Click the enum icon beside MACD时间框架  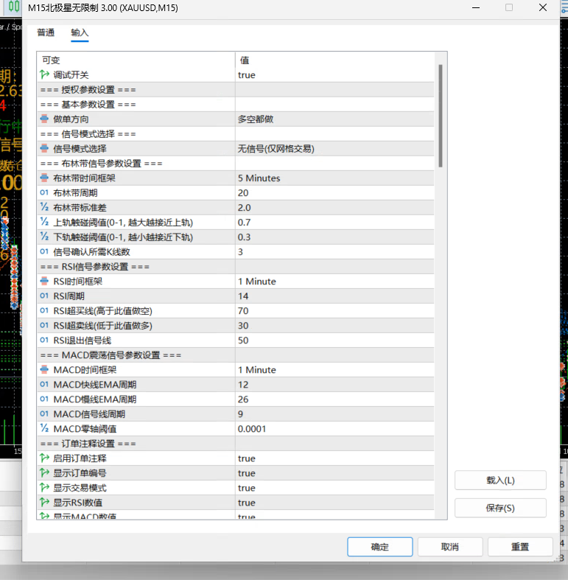click(44, 369)
